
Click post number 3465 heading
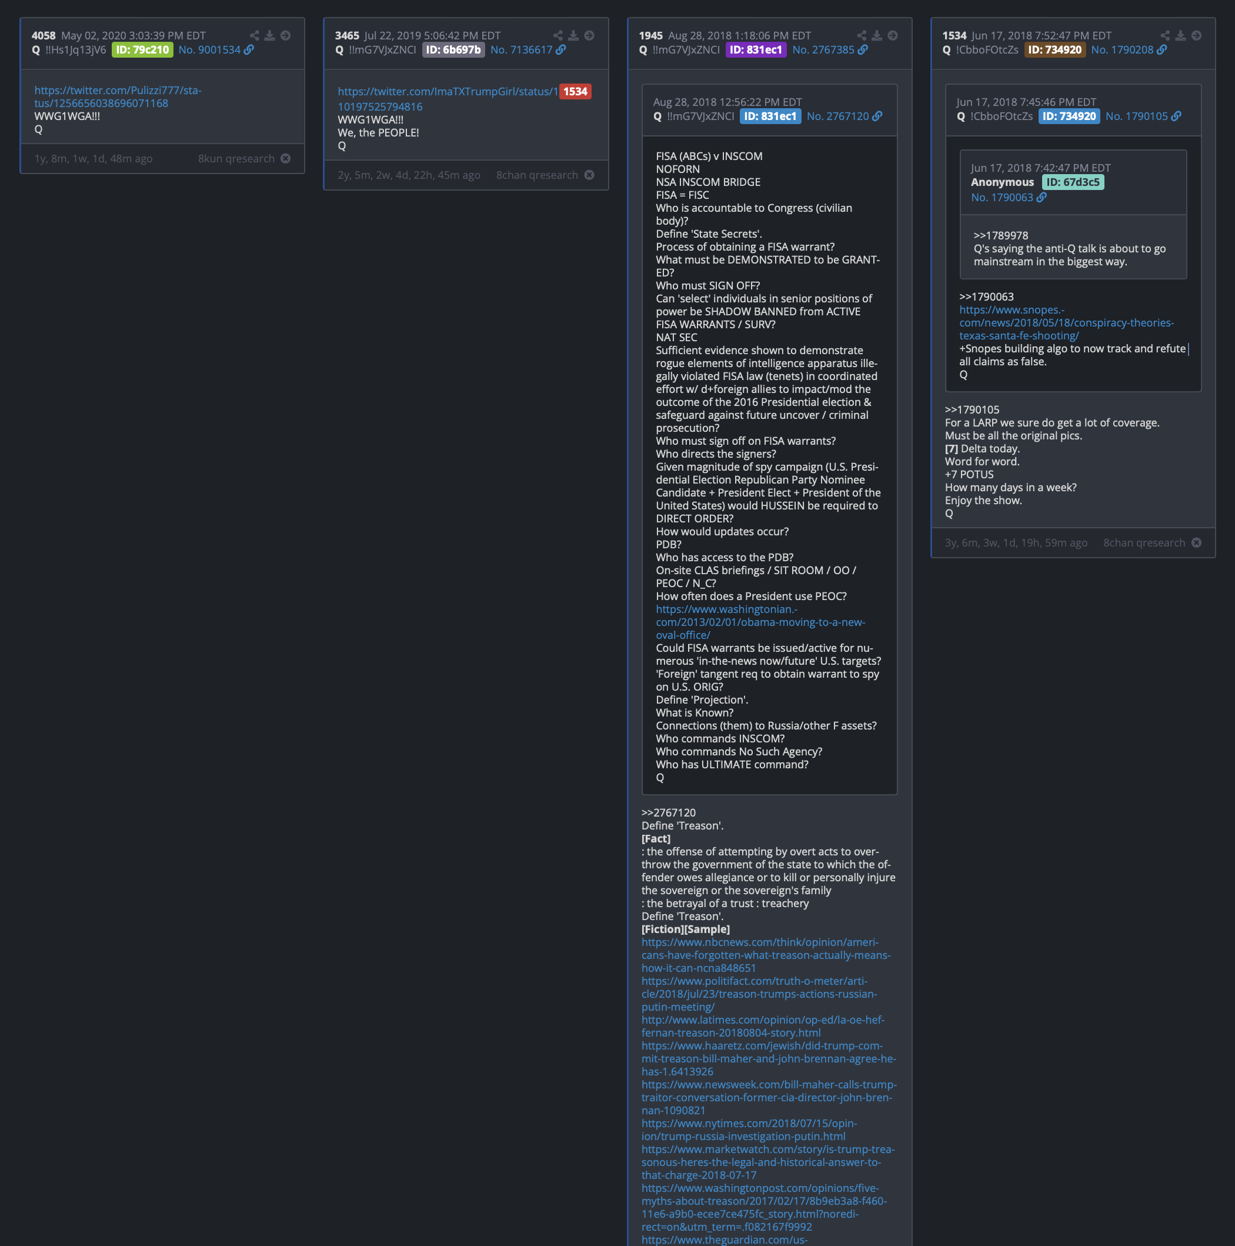click(347, 35)
